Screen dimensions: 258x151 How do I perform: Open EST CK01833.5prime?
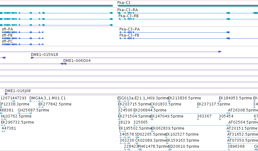(x=166, y=104)
